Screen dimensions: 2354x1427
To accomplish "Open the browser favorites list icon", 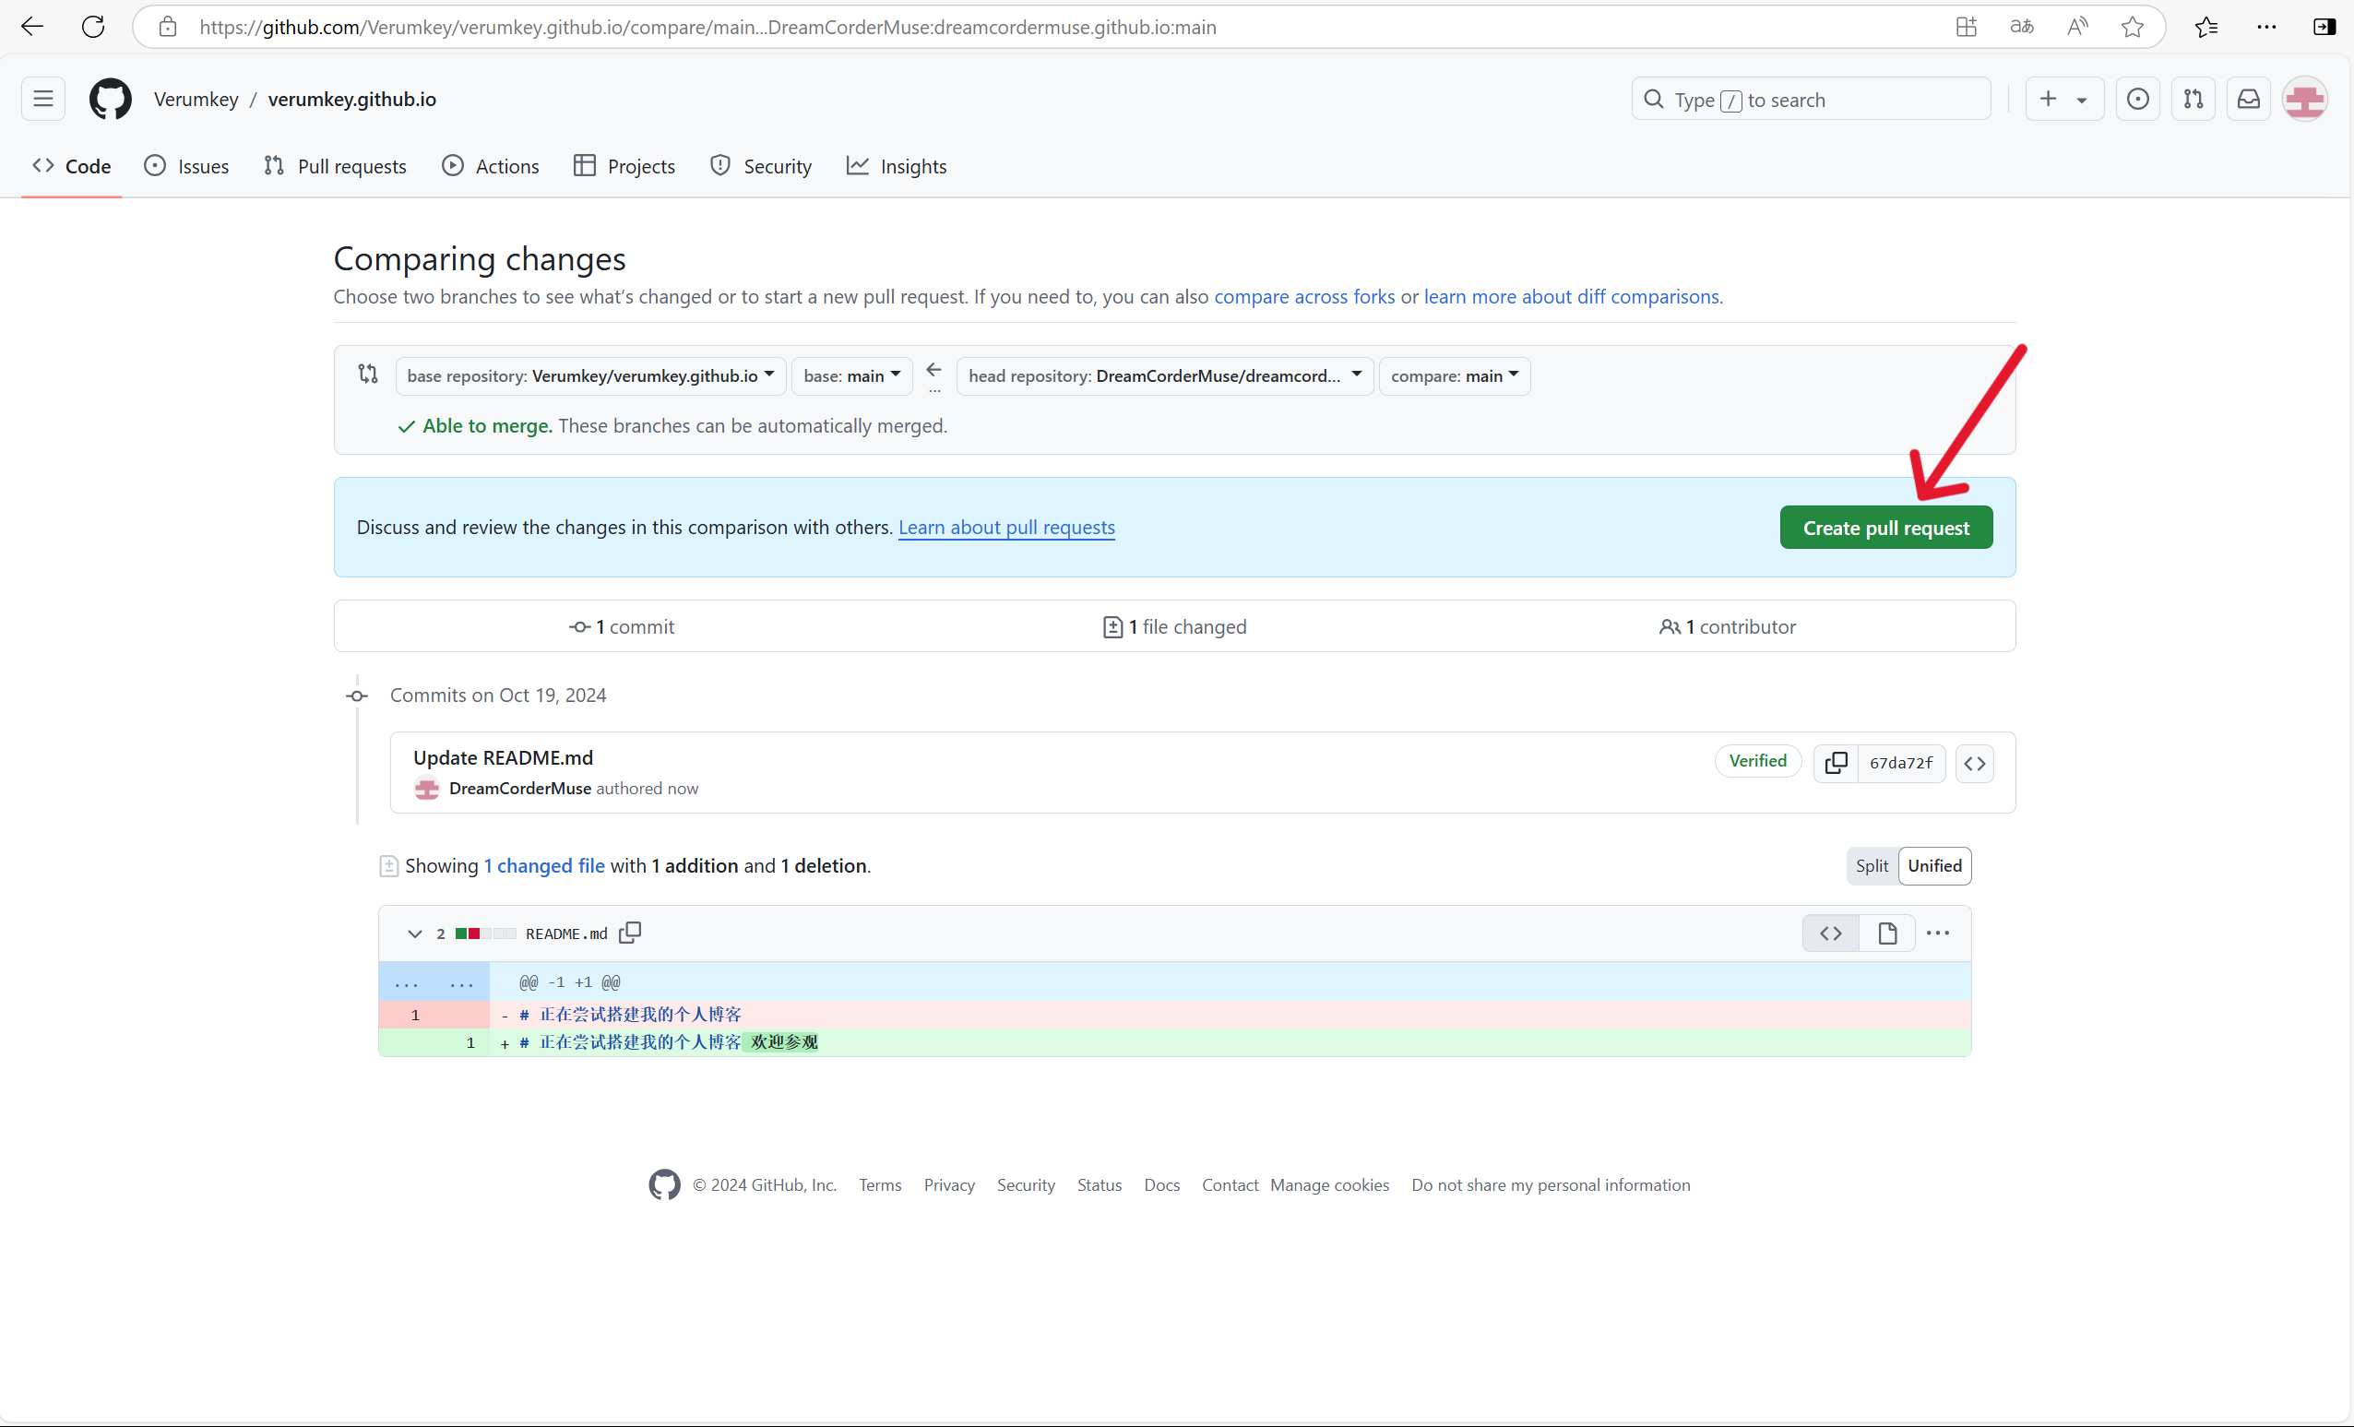I will coord(2205,27).
